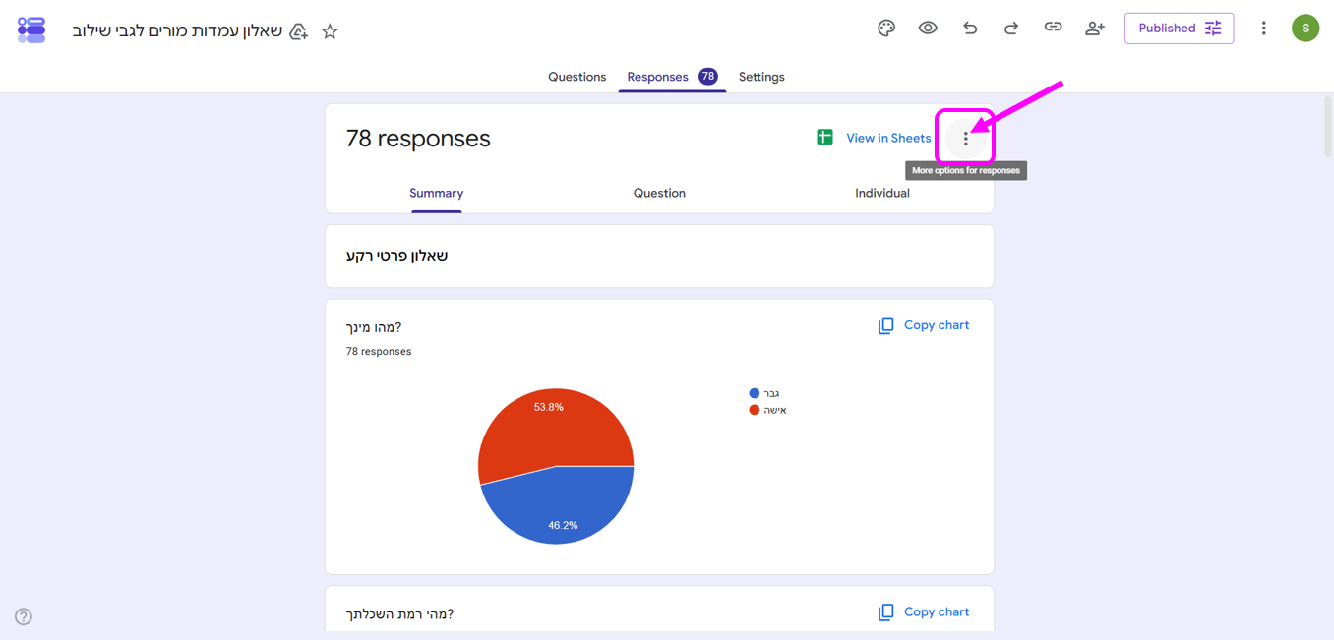Image resolution: width=1334 pixels, height=640 pixels.
Task: Preview the form with the eye icon
Action: coord(928,28)
